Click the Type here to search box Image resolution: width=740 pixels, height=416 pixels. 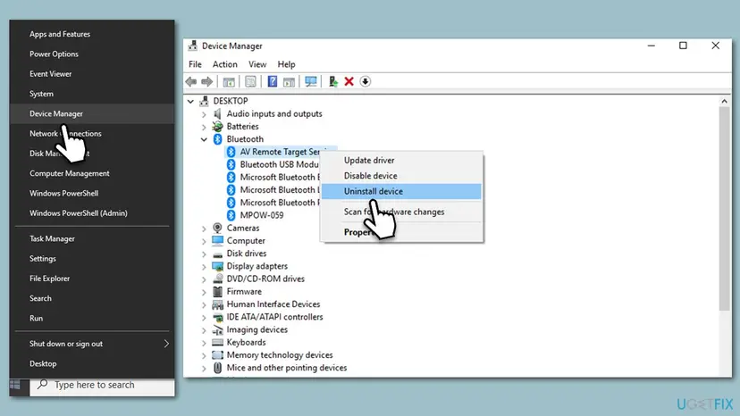pos(102,386)
